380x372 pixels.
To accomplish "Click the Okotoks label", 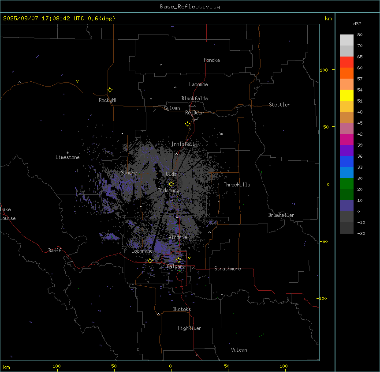I will (182, 309).
